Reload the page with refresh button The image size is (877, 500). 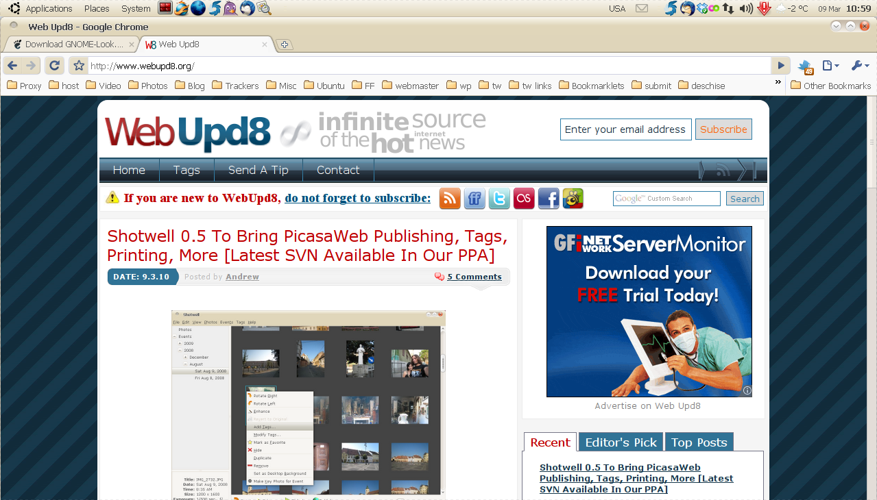pos(55,66)
